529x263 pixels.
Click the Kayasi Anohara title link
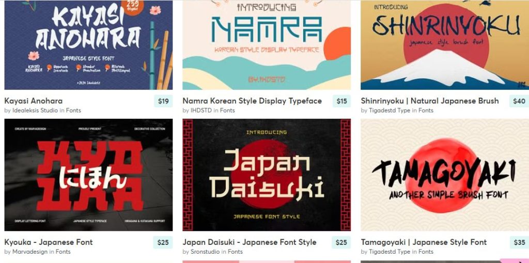coord(34,101)
